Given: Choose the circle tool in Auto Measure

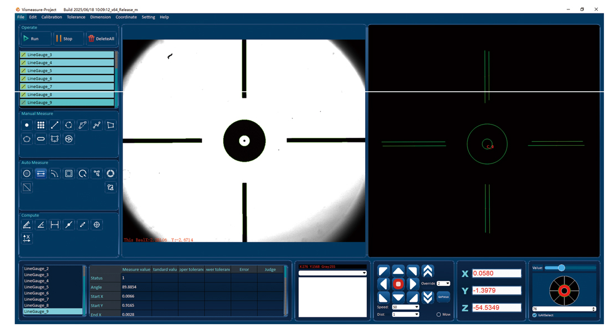Looking at the screenshot, I should click(x=27, y=173).
